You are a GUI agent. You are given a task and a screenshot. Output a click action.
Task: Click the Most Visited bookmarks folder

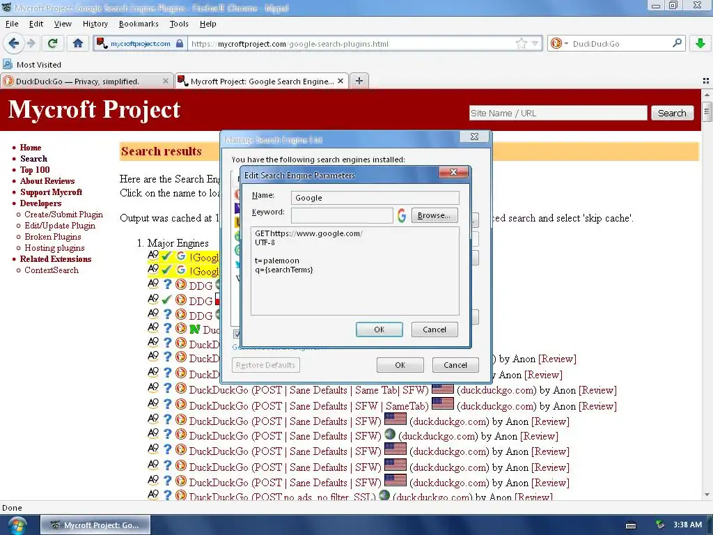(x=32, y=65)
